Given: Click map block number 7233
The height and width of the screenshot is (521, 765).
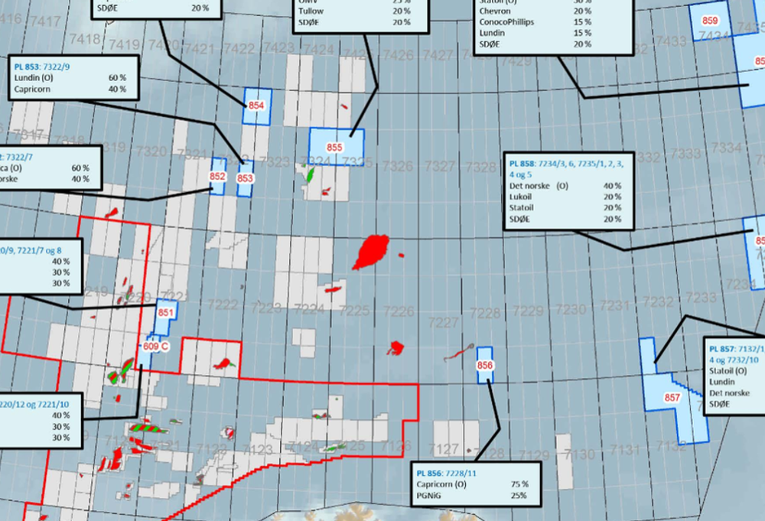Looking at the screenshot, I should coord(701,297).
